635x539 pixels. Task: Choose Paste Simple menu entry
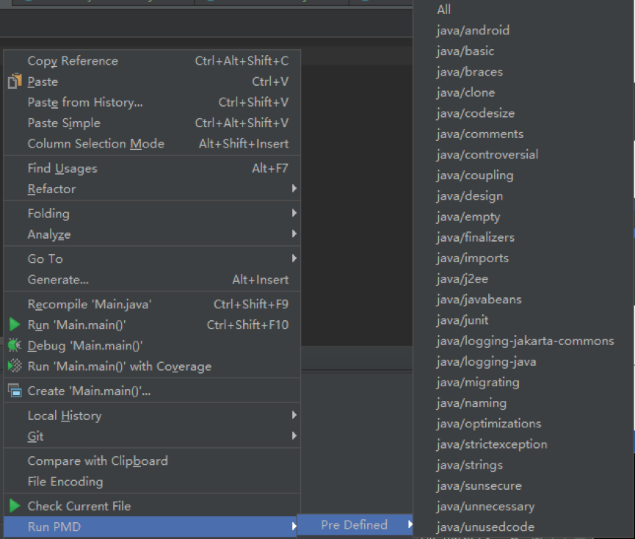pos(152,123)
